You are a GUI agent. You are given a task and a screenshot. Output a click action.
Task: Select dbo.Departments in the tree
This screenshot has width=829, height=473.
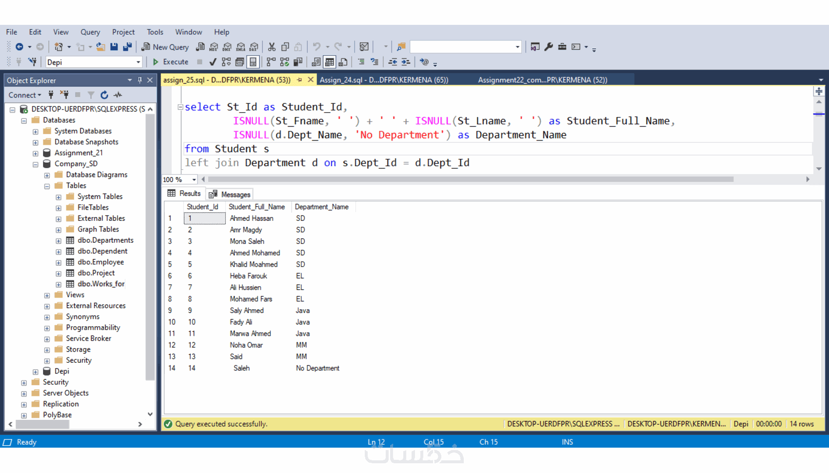point(105,240)
